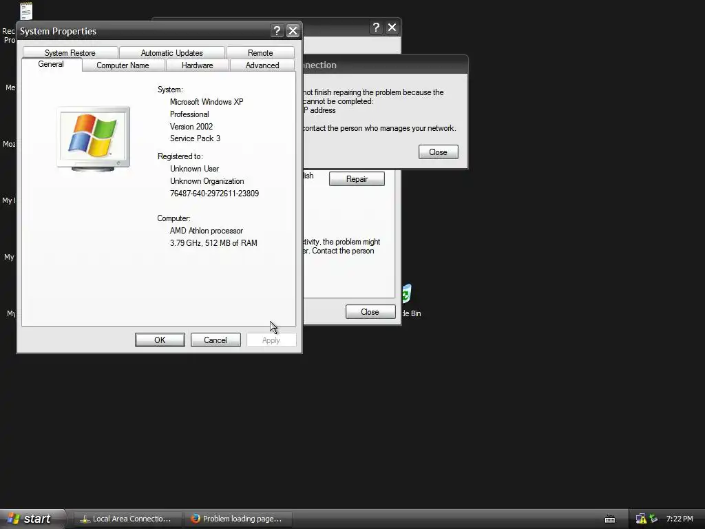This screenshot has height=529, width=705.
Task: Click the grayed Apply button
Action: (271, 340)
